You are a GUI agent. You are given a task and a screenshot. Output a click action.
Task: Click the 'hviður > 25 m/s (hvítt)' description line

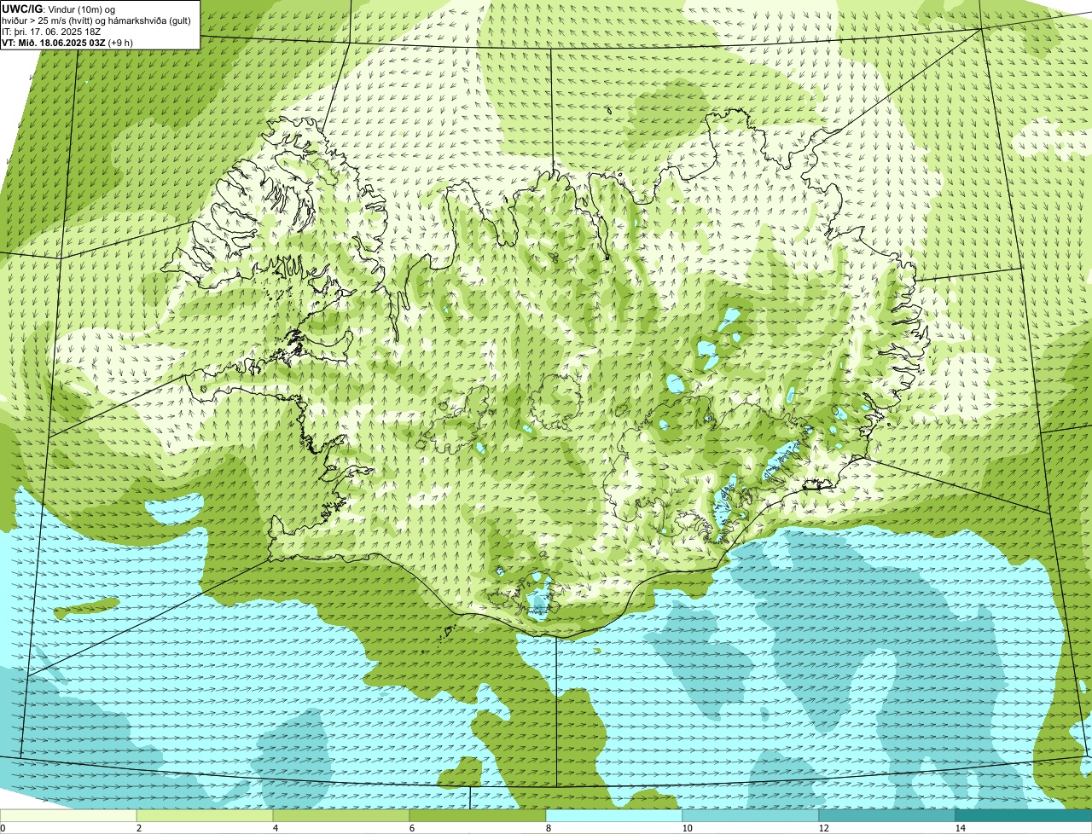[x=96, y=20]
